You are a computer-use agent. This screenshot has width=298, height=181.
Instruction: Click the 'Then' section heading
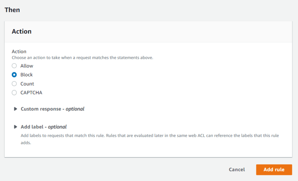(12, 10)
